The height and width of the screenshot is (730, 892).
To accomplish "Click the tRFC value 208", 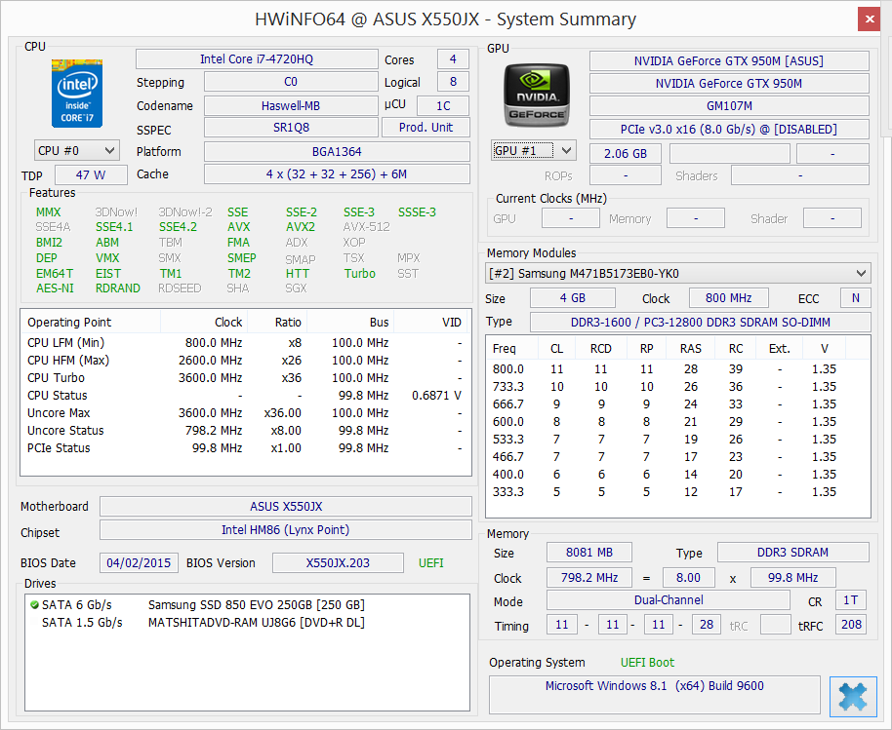I will 851,625.
